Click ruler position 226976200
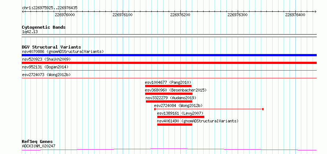The width and height of the screenshot is (327, 154). coord(180,15)
